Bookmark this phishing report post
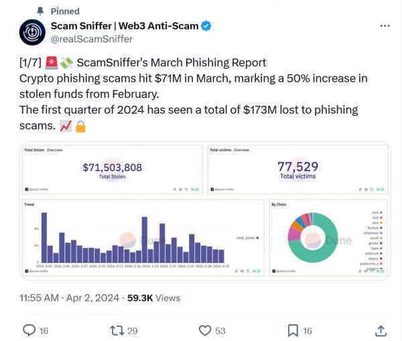Viewport: 402px width, 341px height. (293, 330)
